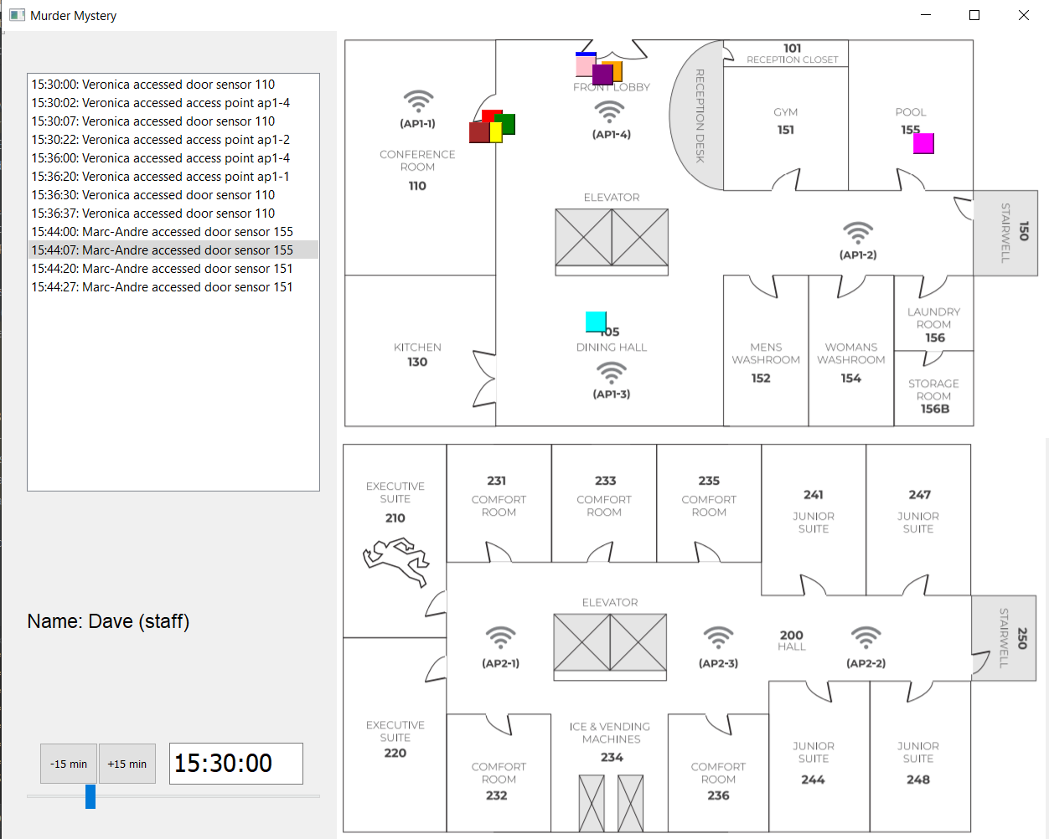The width and height of the screenshot is (1049, 839).
Task: Select the purple person marker in Front Lobby
Action: (x=602, y=75)
